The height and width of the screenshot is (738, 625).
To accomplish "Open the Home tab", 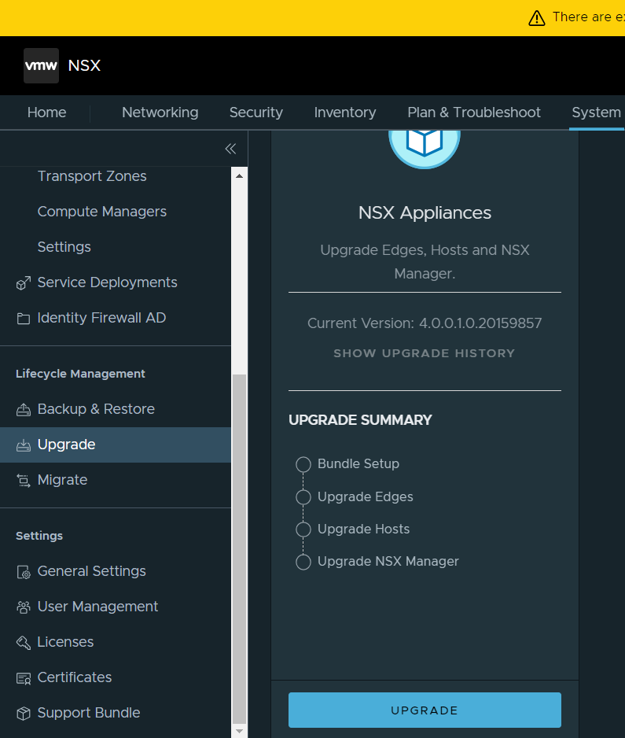I will coord(46,113).
